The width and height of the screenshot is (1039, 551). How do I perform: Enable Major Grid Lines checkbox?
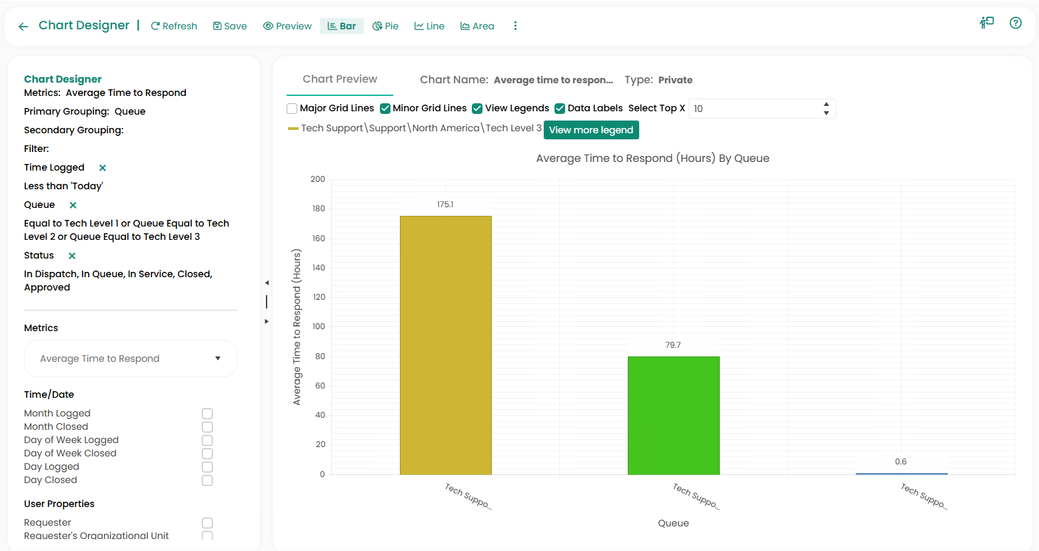[x=292, y=109]
